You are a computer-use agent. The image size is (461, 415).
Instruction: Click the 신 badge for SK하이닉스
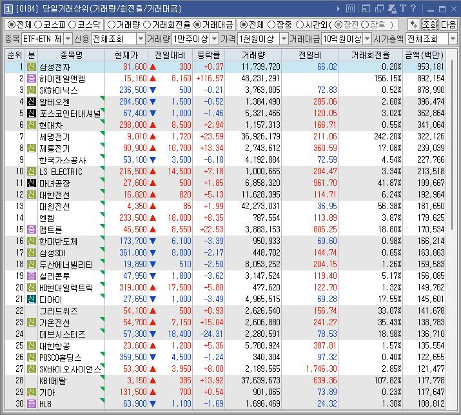point(32,90)
